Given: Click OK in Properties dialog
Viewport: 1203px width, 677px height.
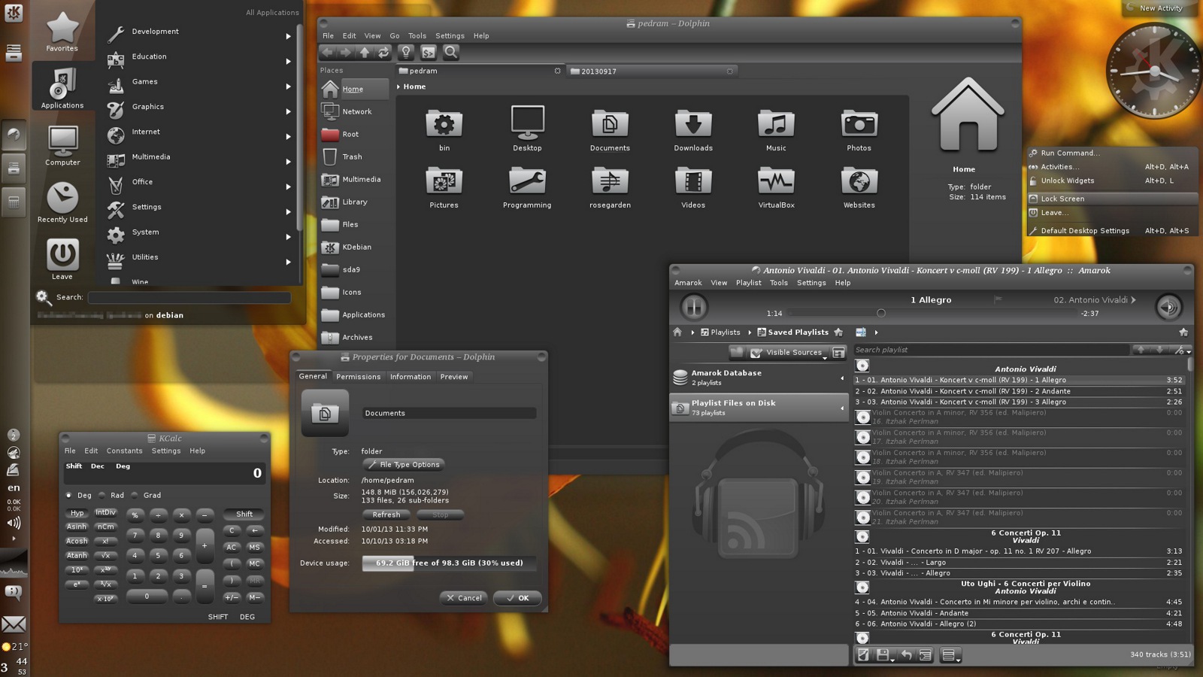Looking at the screenshot, I should pyautogui.click(x=517, y=599).
